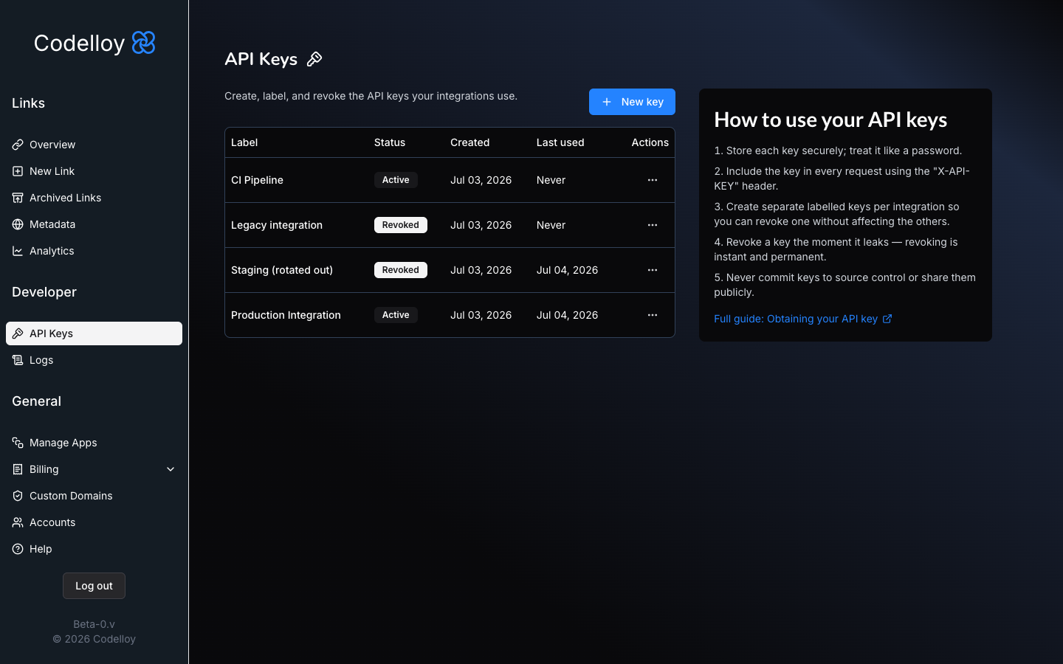Screen dimensions: 1063x664
Task: Click the Accounts users icon
Action: (18, 522)
